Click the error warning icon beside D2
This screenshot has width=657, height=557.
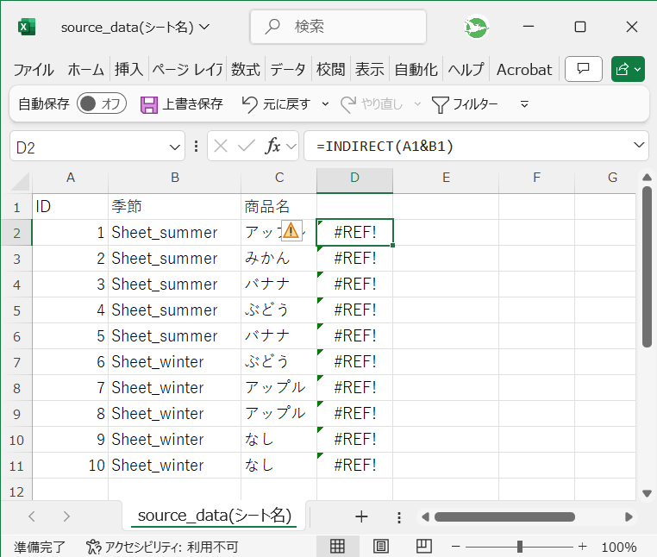[x=291, y=230]
